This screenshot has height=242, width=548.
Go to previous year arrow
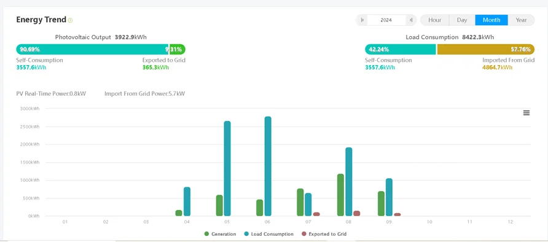[x=362, y=20]
